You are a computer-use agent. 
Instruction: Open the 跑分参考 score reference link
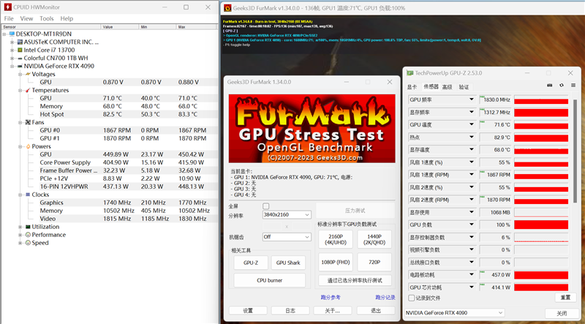point(331,297)
